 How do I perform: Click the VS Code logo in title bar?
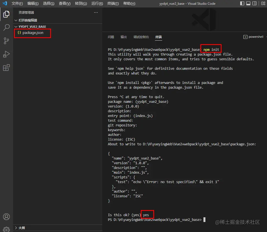coord(5,3)
